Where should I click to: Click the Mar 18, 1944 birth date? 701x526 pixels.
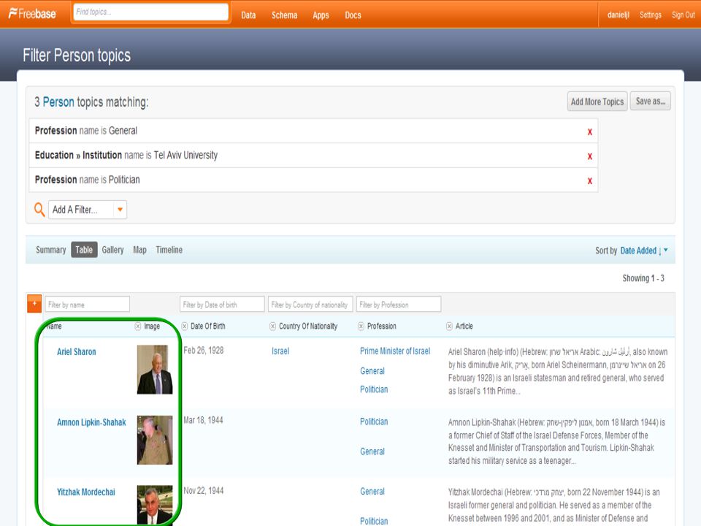pyautogui.click(x=203, y=420)
